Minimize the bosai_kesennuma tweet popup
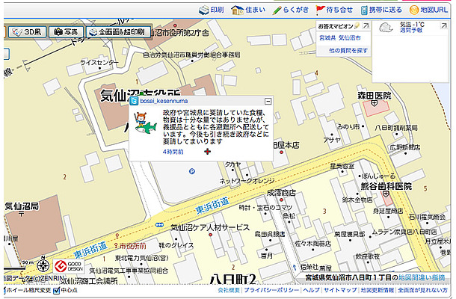Image resolution: width=456 pixels, height=299 pixels. [268, 101]
